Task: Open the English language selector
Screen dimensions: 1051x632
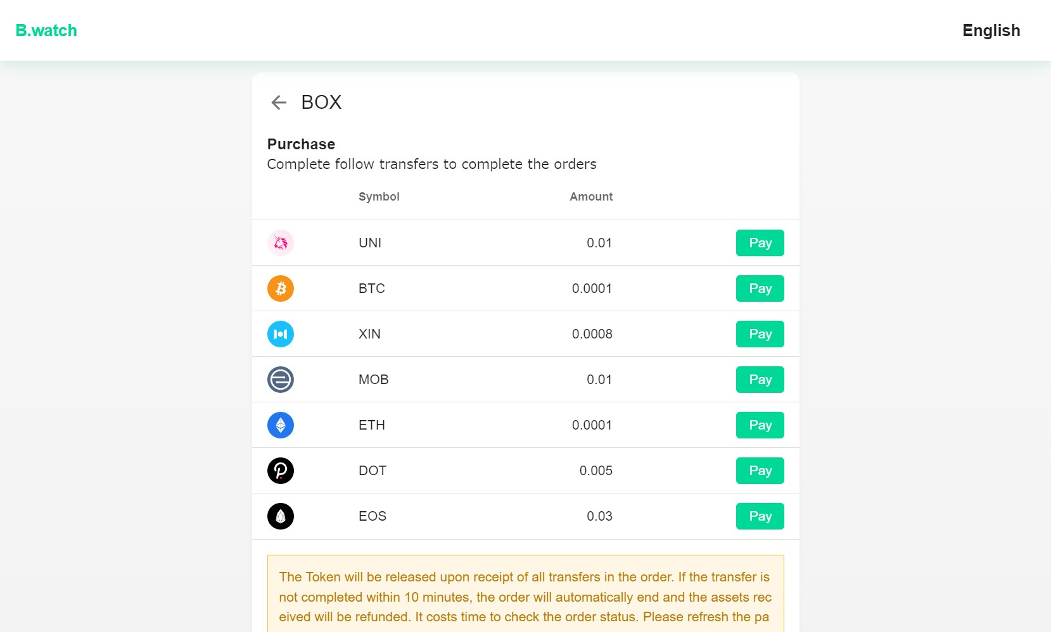Action: pyautogui.click(x=991, y=30)
